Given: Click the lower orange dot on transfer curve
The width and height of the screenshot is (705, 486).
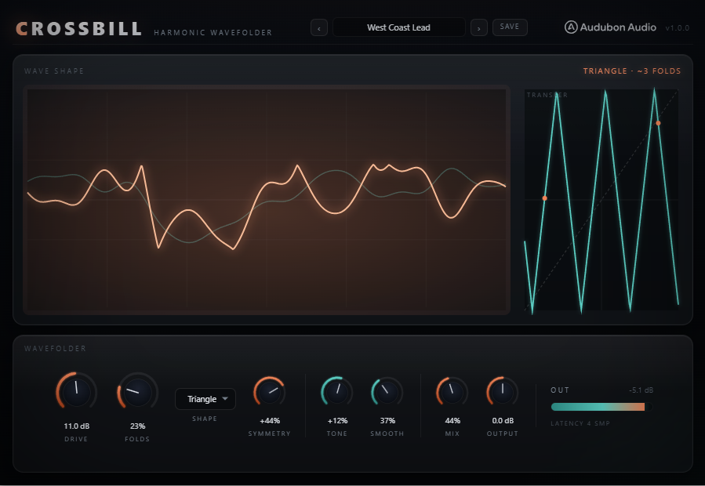Looking at the screenshot, I should point(544,198).
